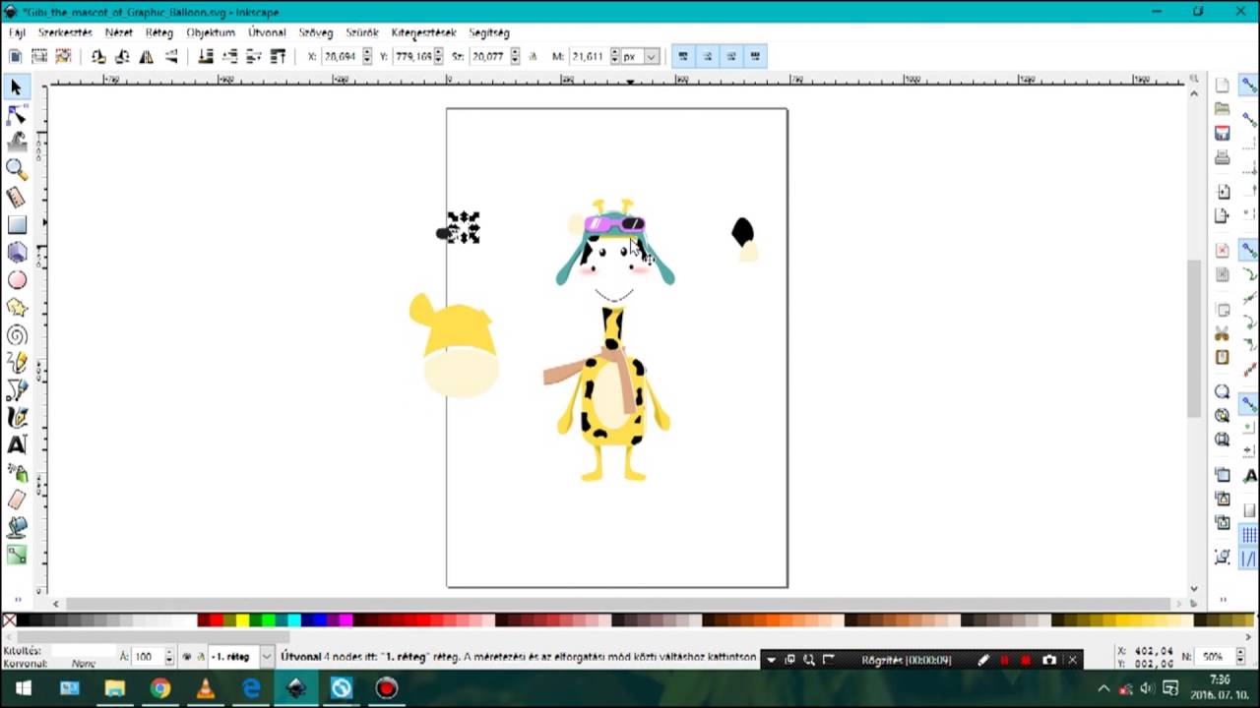Toggle scale rounded corners affect button
1260x708 pixels.
[x=707, y=56]
